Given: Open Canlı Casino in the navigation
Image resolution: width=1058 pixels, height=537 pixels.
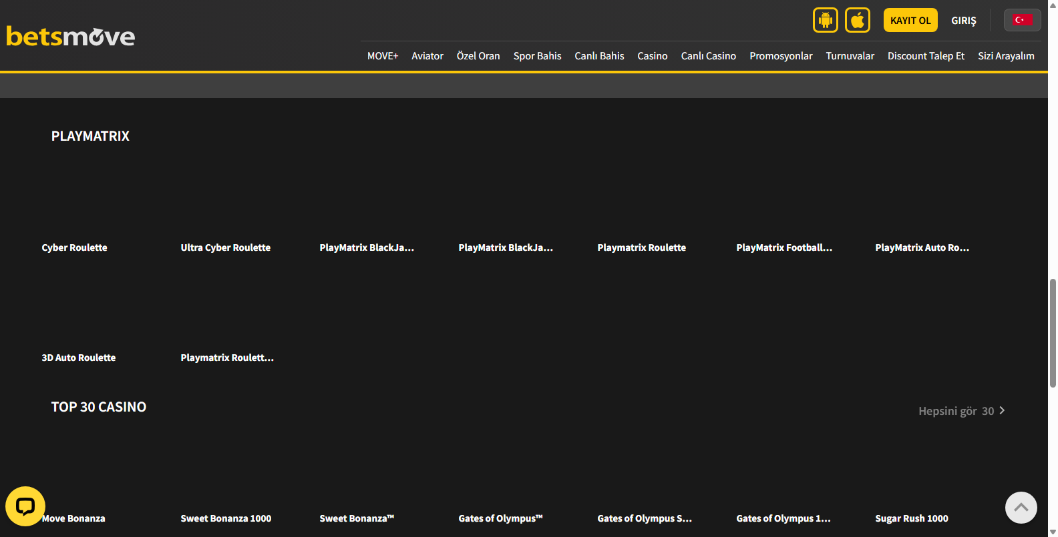Looking at the screenshot, I should coord(709,56).
